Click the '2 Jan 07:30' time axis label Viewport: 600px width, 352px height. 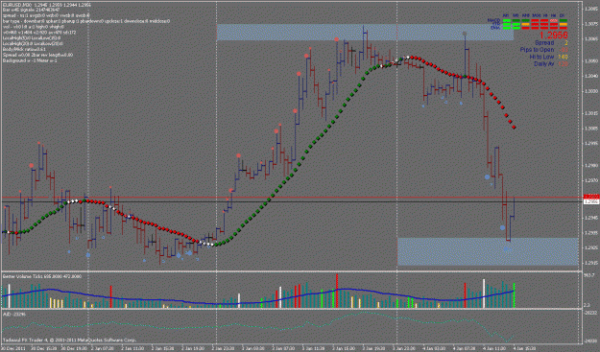click(x=102, y=348)
